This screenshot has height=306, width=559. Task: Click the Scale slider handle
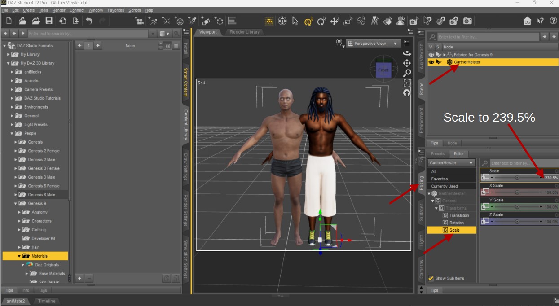pyautogui.click(x=517, y=178)
